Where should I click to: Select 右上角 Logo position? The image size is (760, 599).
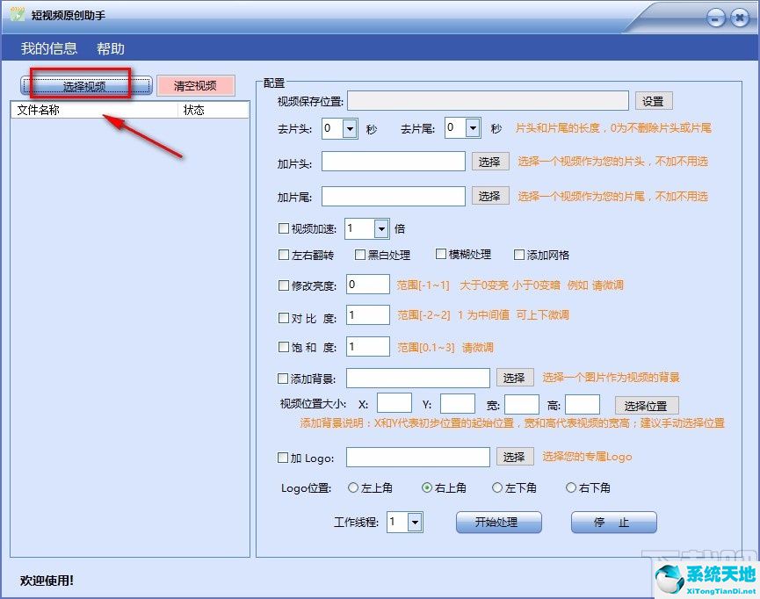pyautogui.click(x=426, y=487)
